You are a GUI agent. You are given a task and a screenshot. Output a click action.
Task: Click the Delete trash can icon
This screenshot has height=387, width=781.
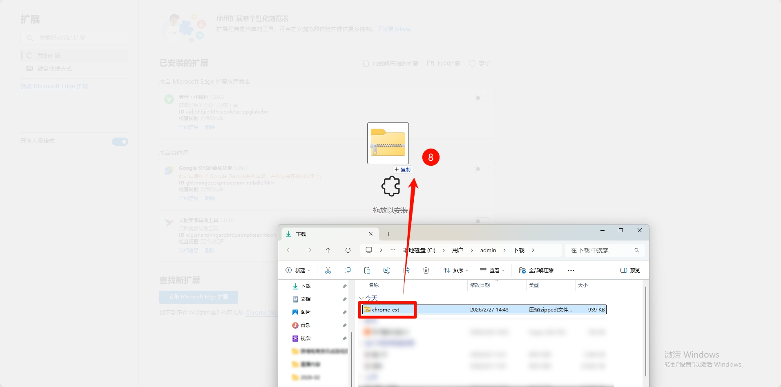click(426, 270)
